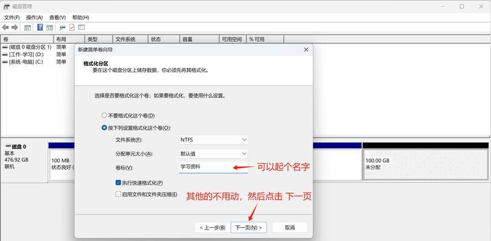This screenshot has width=491, height=241.
Task: Toggle action pane toolbar icon
Action: (50, 28)
